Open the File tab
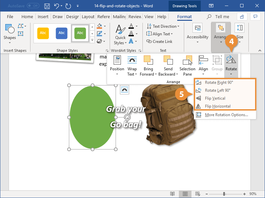 click(x=10, y=17)
